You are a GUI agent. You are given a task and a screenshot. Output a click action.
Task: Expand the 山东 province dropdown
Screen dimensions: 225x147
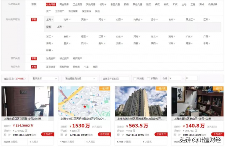click(x=119, y=37)
